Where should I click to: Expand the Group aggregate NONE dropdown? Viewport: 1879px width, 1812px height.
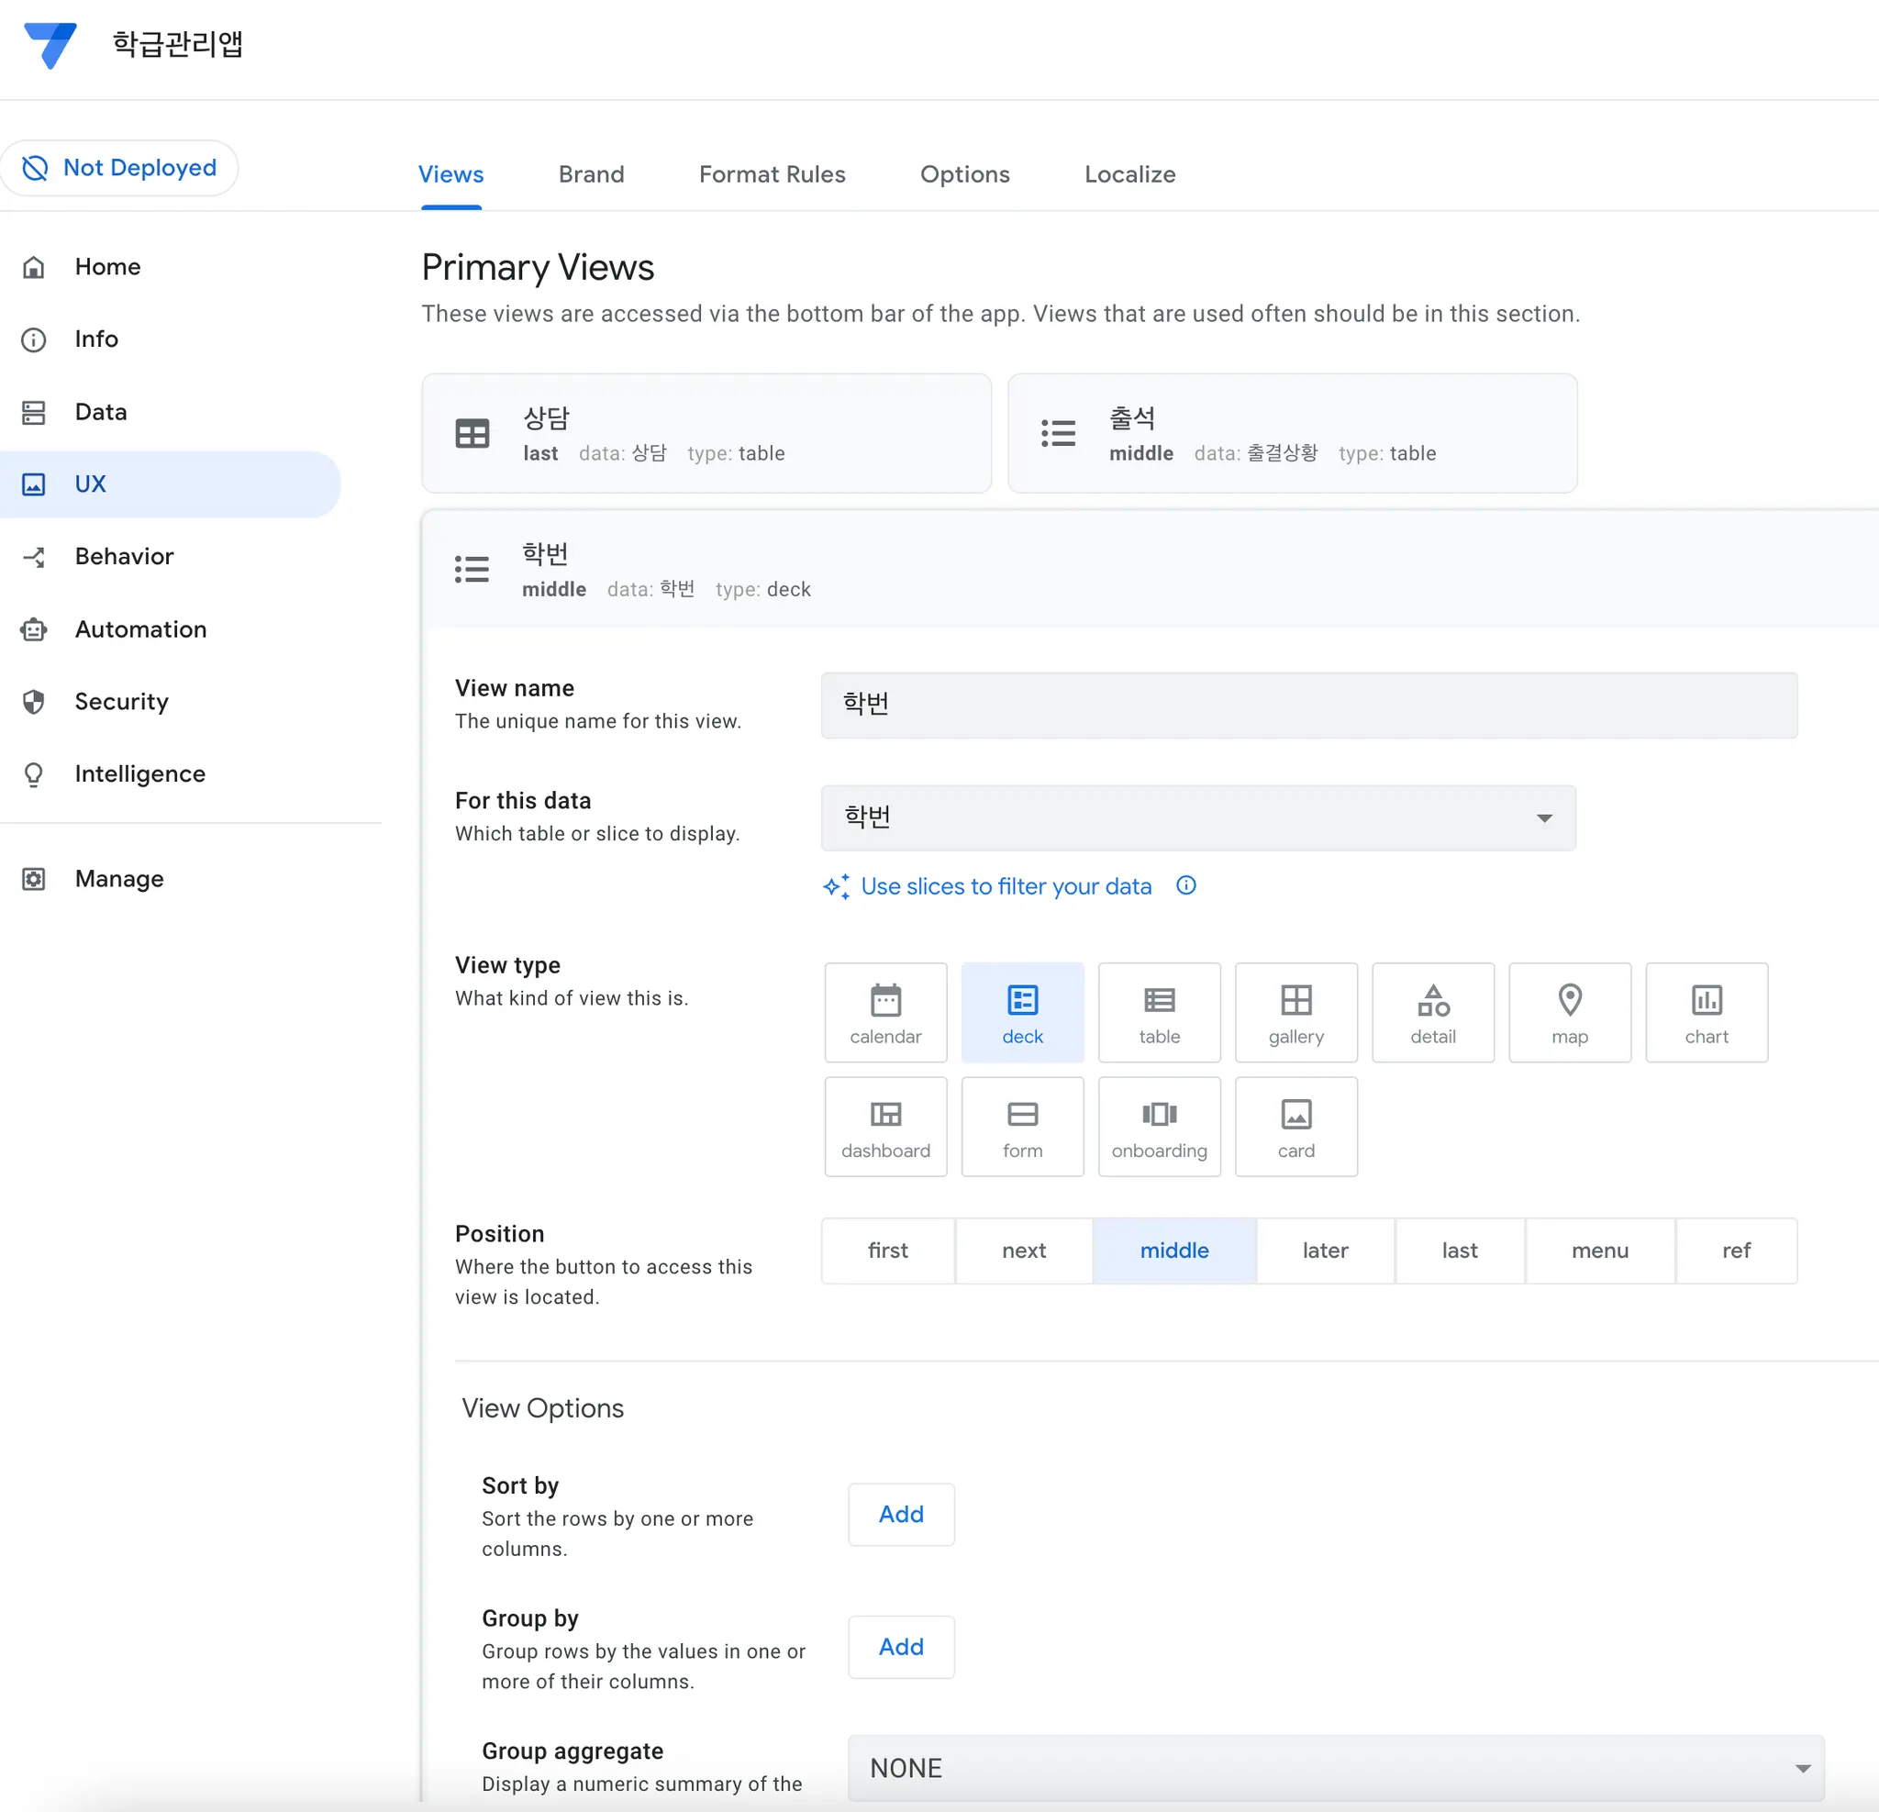1334,1766
